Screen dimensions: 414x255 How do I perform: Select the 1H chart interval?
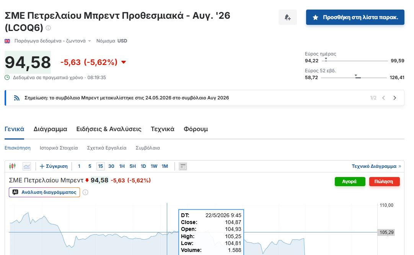(x=122, y=166)
